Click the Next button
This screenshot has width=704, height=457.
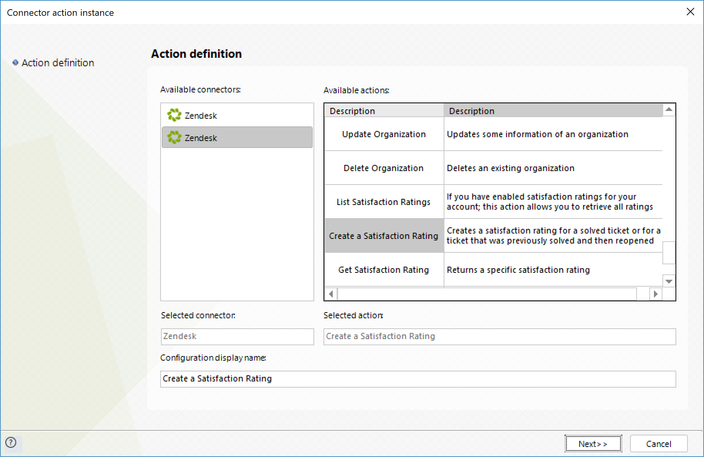pos(593,444)
